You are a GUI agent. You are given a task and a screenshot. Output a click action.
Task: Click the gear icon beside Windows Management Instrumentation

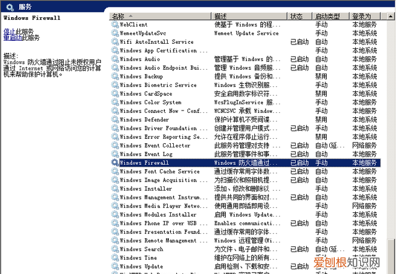[115, 197]
